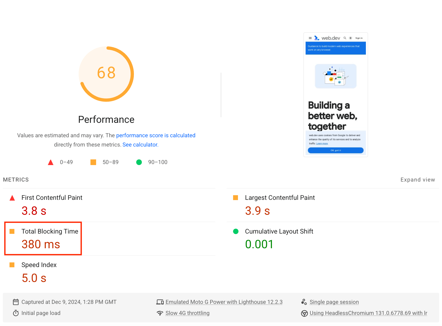Click the calendar icon beside capture date

(16, 302)
